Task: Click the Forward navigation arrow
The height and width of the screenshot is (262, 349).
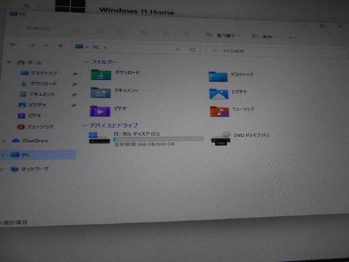Action: pos(31,46)
